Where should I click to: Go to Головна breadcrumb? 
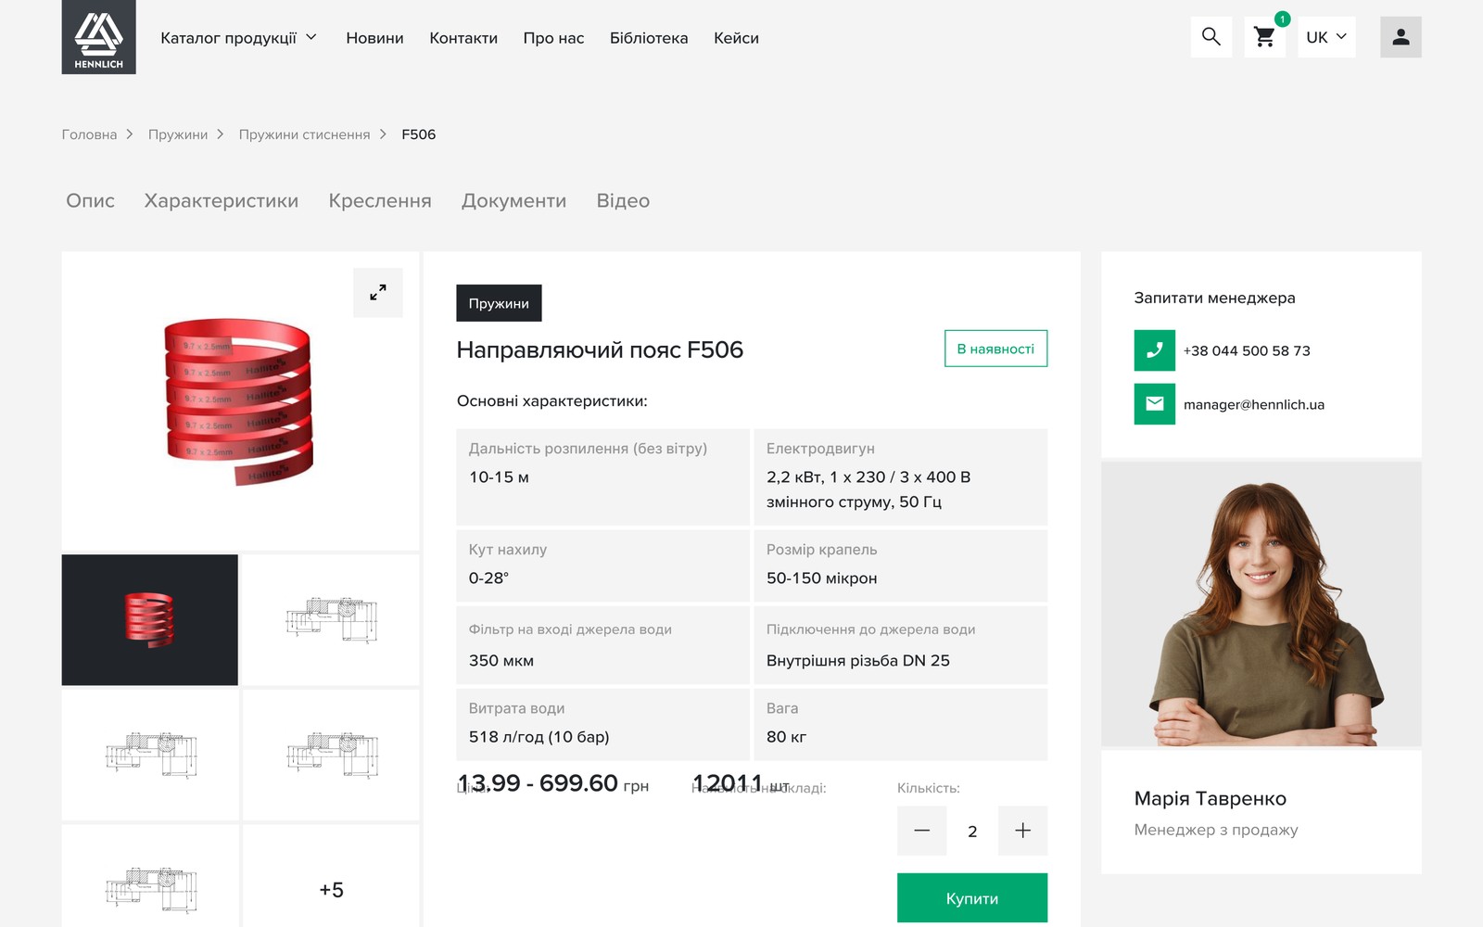click(89, 134)
